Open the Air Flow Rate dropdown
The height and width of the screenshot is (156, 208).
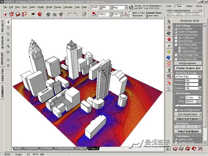(200, 77)
